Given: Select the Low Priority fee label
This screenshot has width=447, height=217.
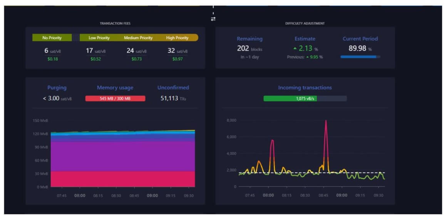Looking at the screenshot, I should click(x=99, y=38).
